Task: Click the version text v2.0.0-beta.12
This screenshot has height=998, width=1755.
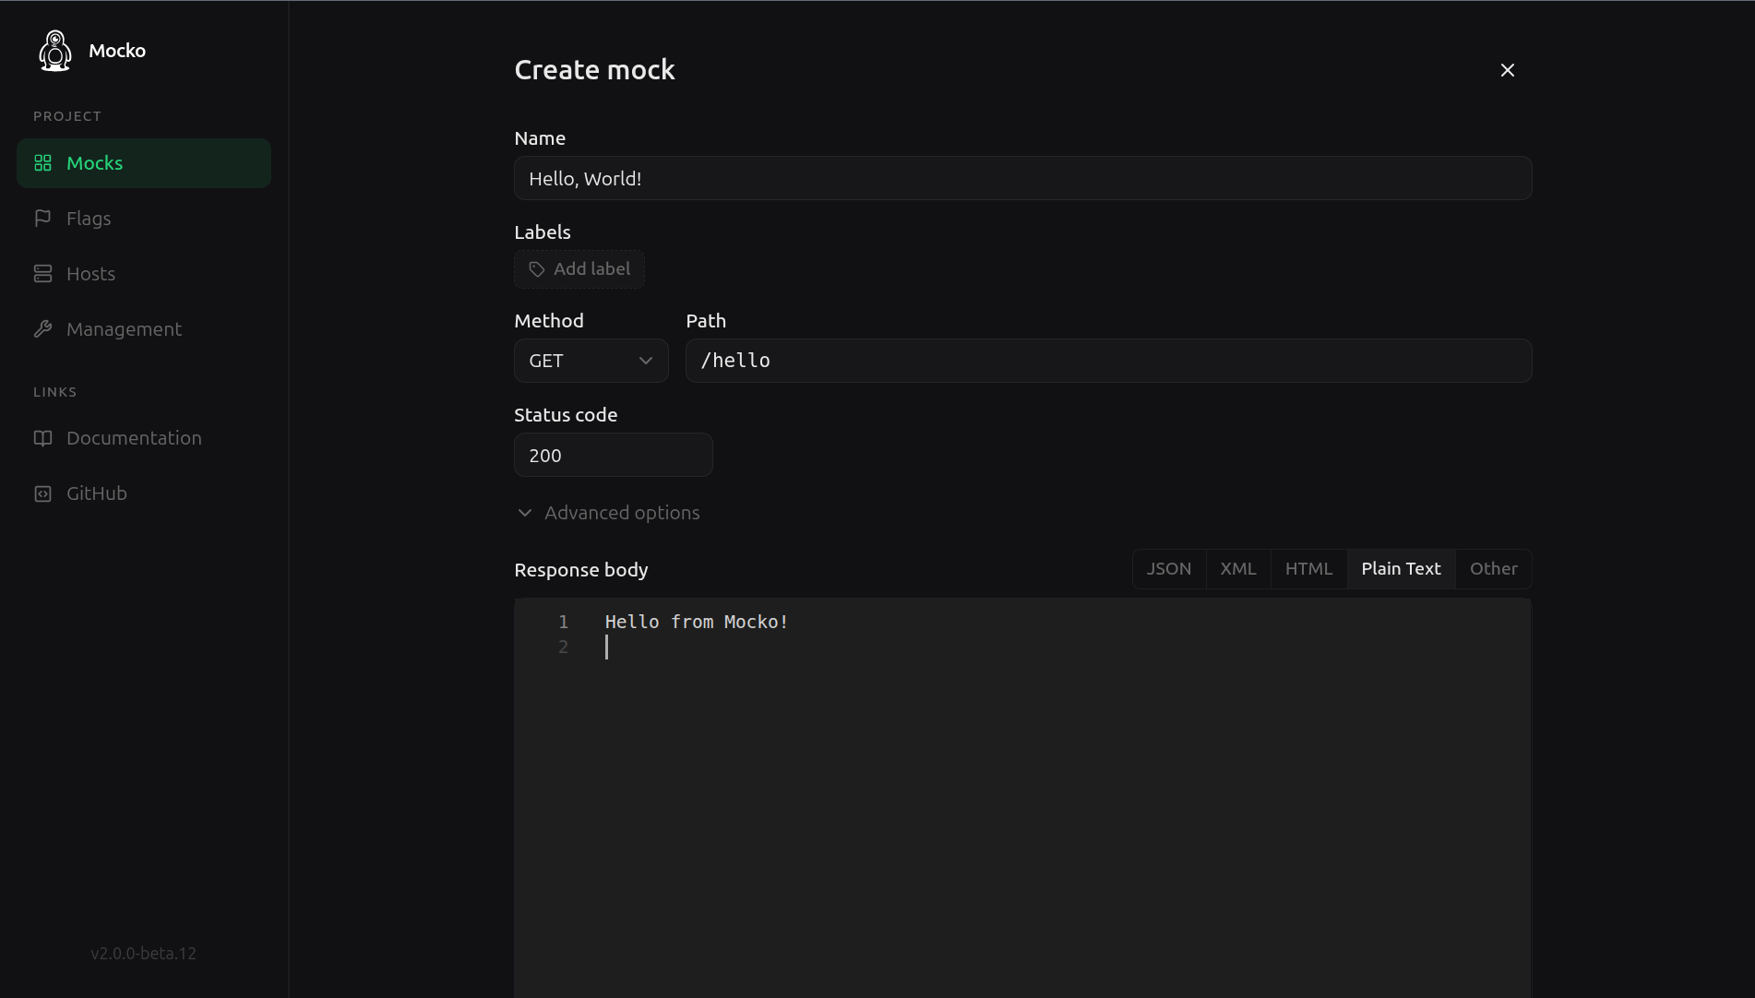Action: tap(144, 954)
